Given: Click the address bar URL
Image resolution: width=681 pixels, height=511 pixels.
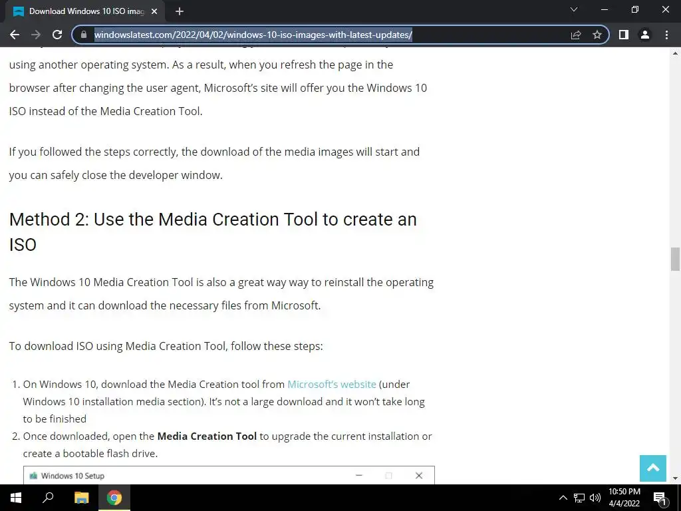Looking at the screenshot, I should click(x=253, y=35).
